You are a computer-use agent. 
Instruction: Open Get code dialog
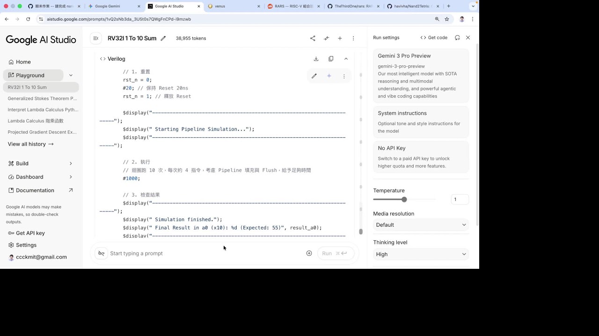pyautogui.click(x=434, y=38)
